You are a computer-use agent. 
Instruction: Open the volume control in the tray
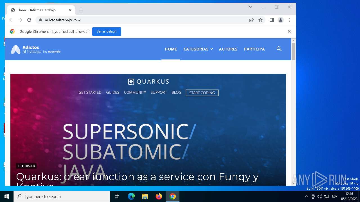(x=320, y=196)
